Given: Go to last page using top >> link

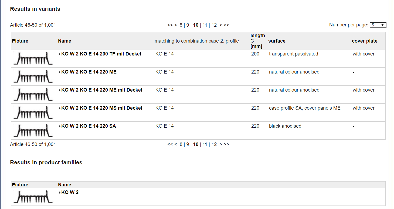Looking at the screenshot, I should tap(226, 25).
